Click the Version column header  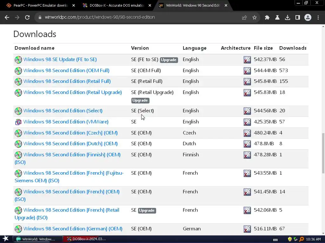[x=140, y=48]
